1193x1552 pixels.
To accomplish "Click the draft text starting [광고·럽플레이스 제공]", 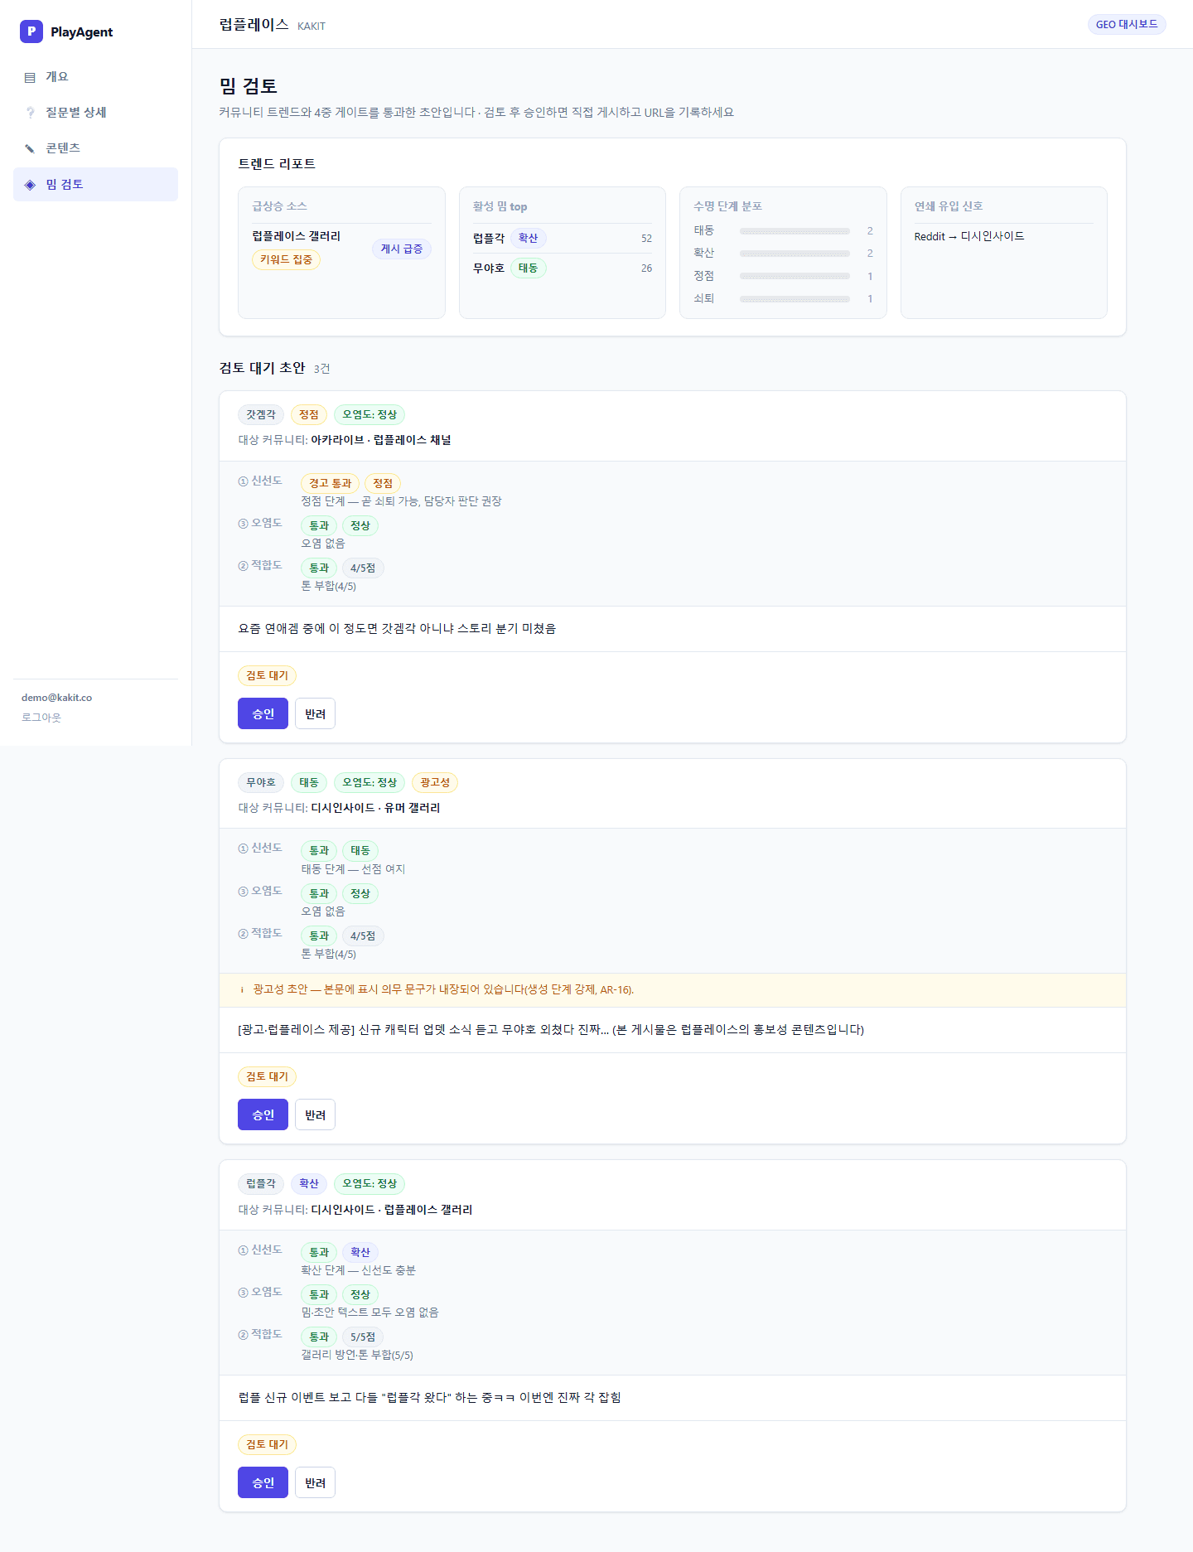I will [551, 1030].
